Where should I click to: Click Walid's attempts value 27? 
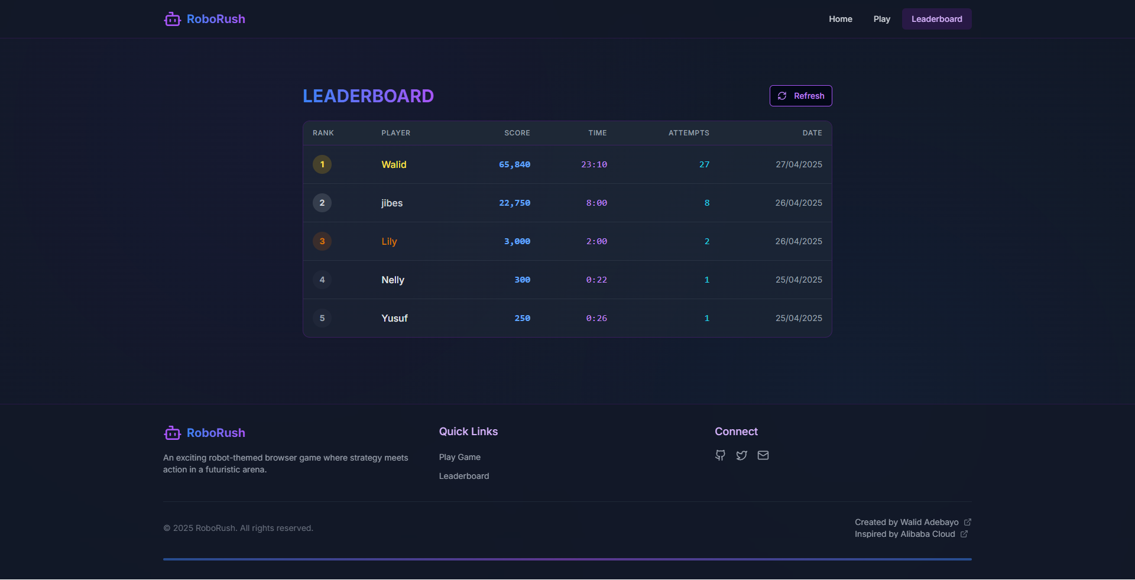coord(704,164)
